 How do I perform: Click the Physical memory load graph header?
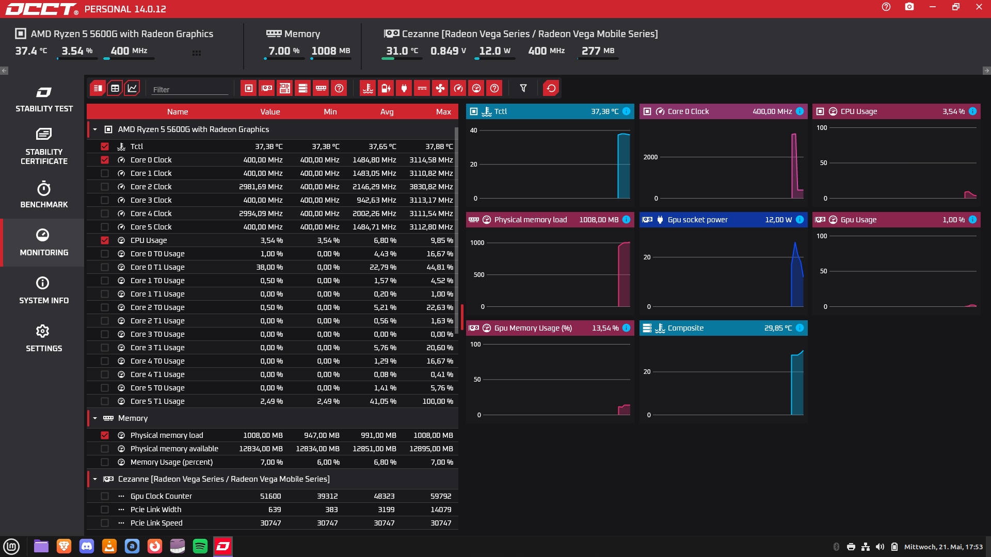tap(550, 220)
